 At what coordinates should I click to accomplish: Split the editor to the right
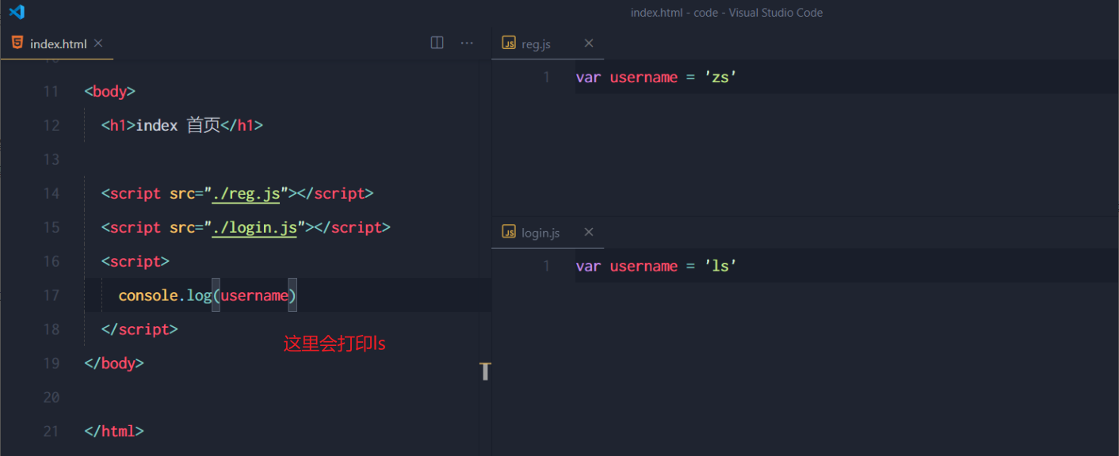(437, 43)
